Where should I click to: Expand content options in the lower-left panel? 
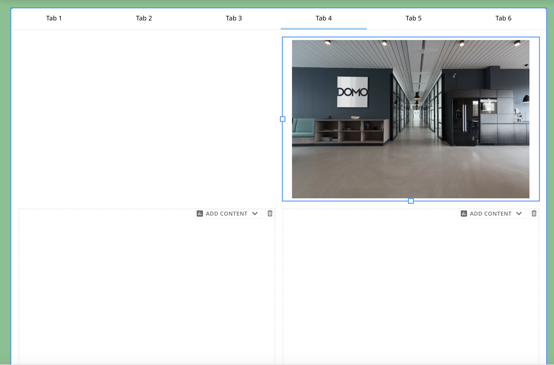pyautogui.click(x=255, y=214)
